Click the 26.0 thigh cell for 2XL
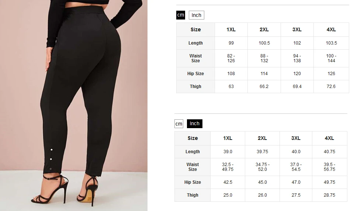Image resolution: width=354 pixels, height=211 pixels. point(262,195)
